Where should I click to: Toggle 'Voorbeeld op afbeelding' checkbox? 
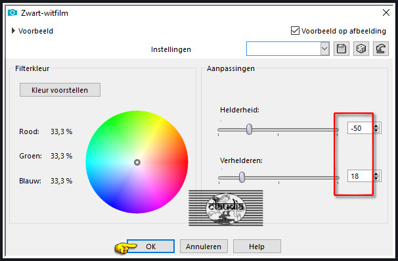(x=295, y=31)
